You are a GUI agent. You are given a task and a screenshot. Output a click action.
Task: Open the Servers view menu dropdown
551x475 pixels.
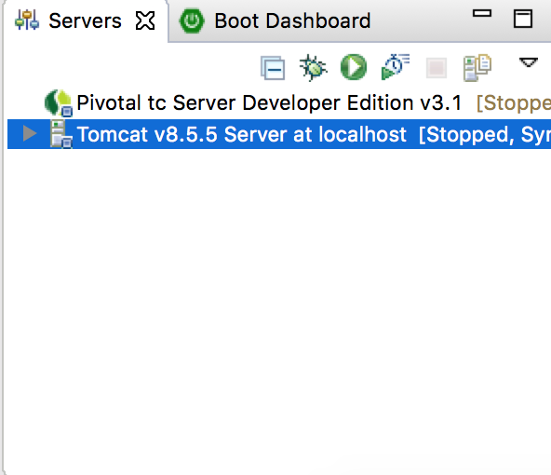[529, 62]
